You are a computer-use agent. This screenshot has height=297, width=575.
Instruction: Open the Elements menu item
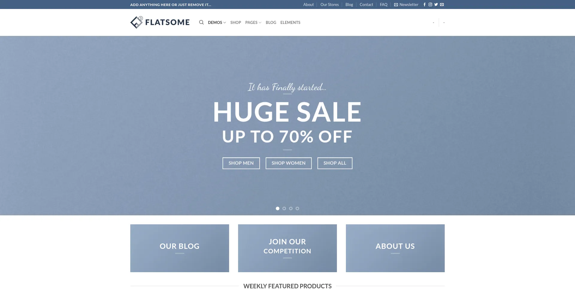click(290, 22)
